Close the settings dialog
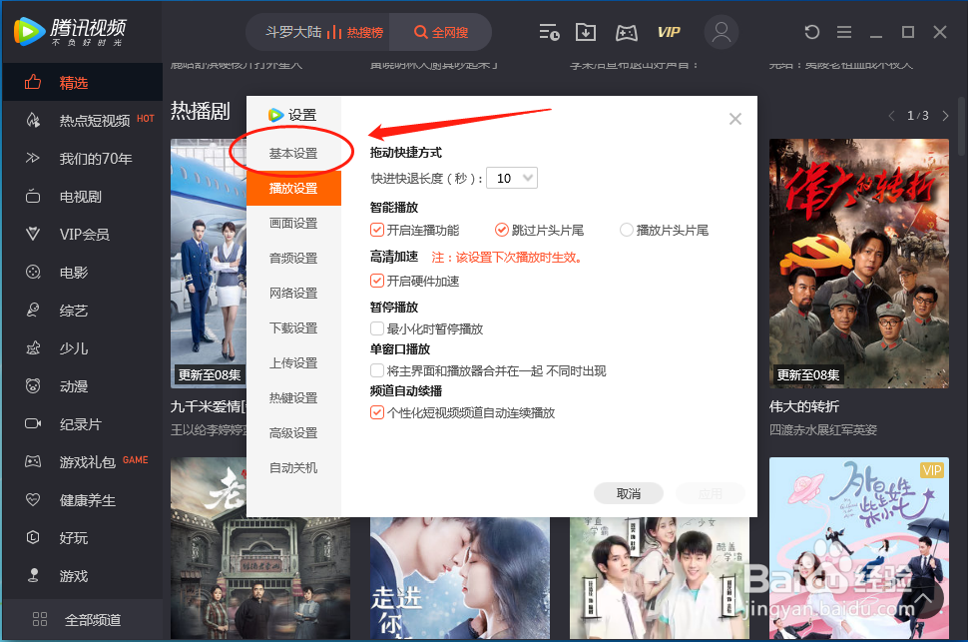 click(x=734, y=119)
